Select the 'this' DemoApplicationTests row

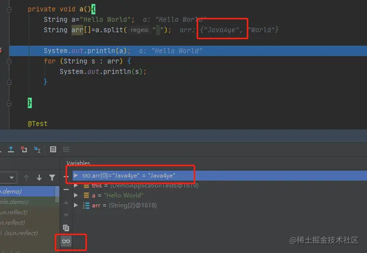tap(220, 186)
